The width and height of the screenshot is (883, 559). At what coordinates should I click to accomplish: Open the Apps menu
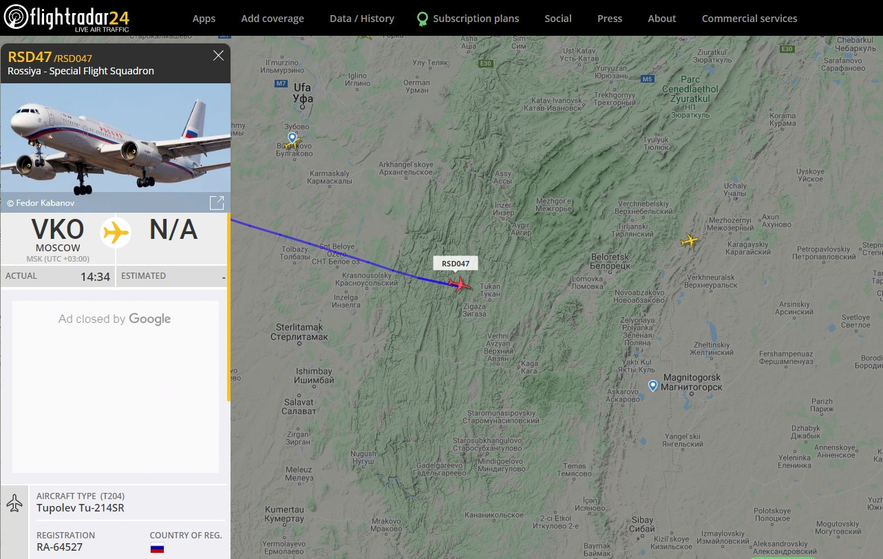tap(204, 19)
